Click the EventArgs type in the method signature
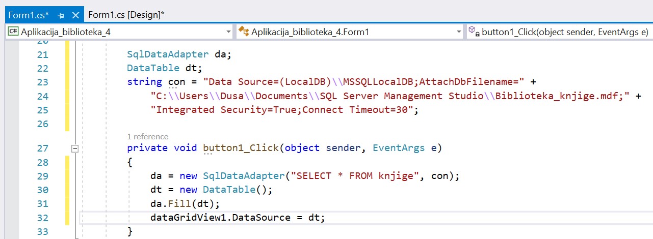This screenshot has height=239, width=653. 398,148
